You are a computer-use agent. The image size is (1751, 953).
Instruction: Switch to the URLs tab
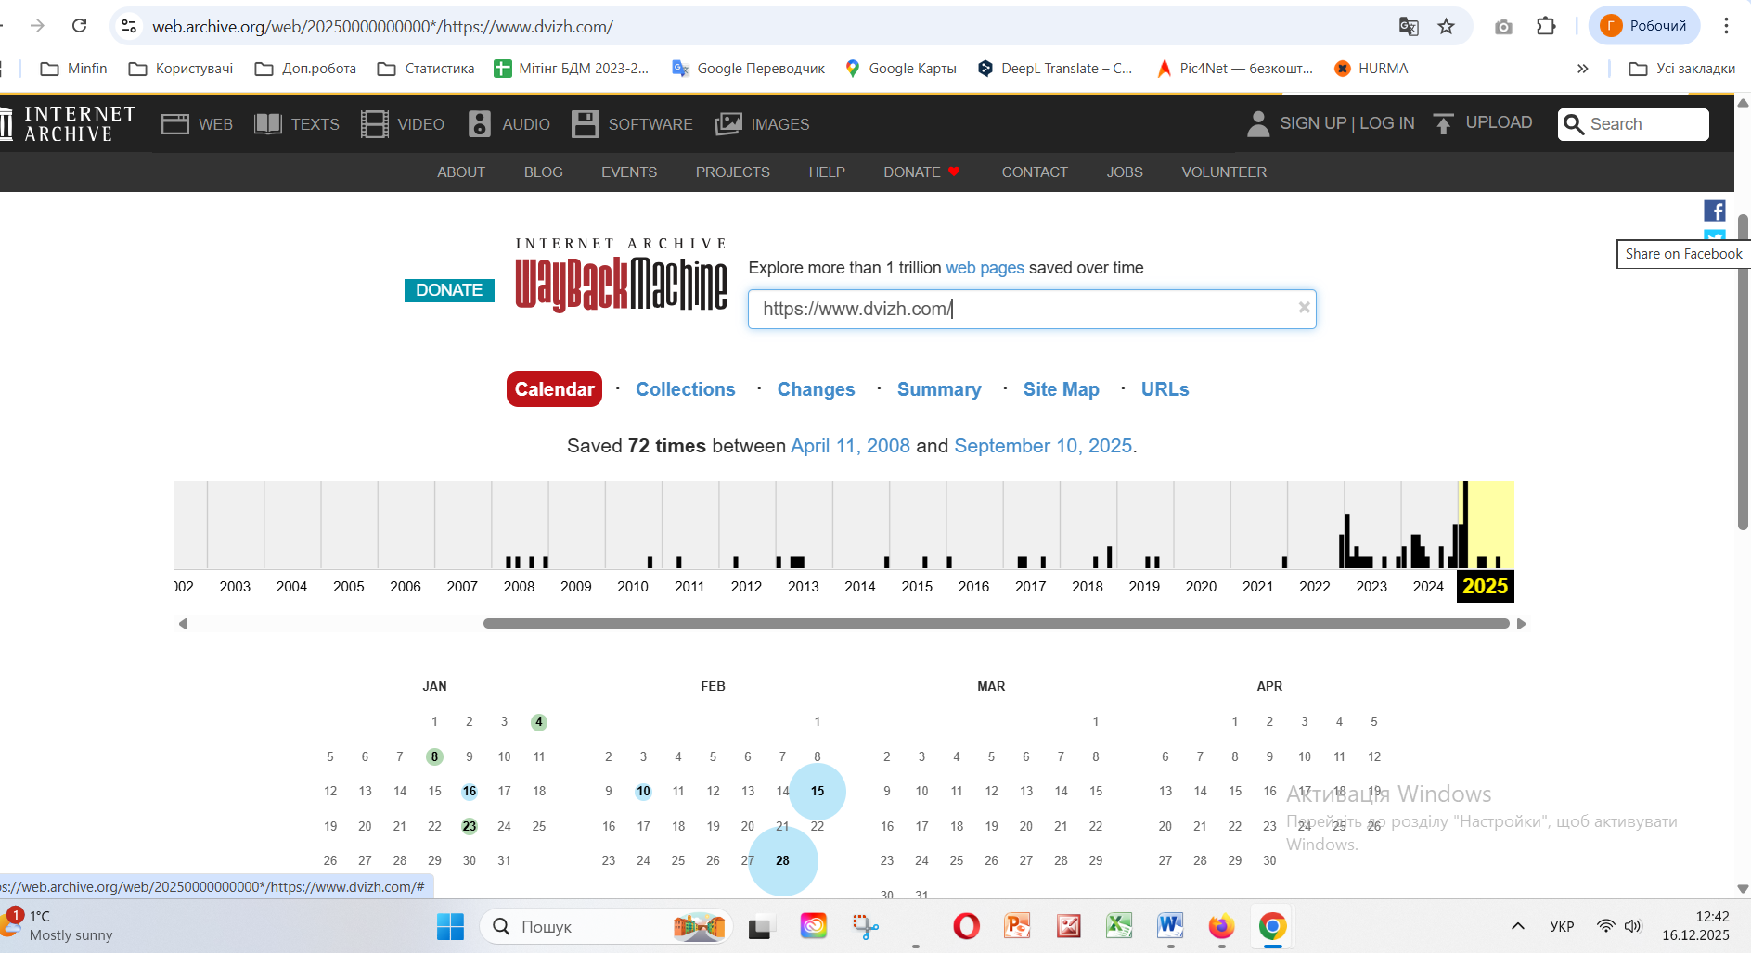coord(1165,389)
